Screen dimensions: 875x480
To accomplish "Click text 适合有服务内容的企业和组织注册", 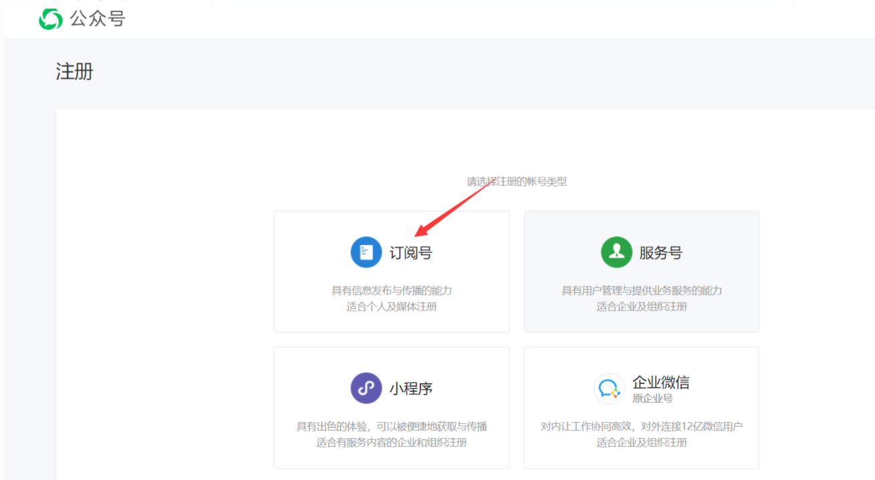I will click(x=392, y=442).
